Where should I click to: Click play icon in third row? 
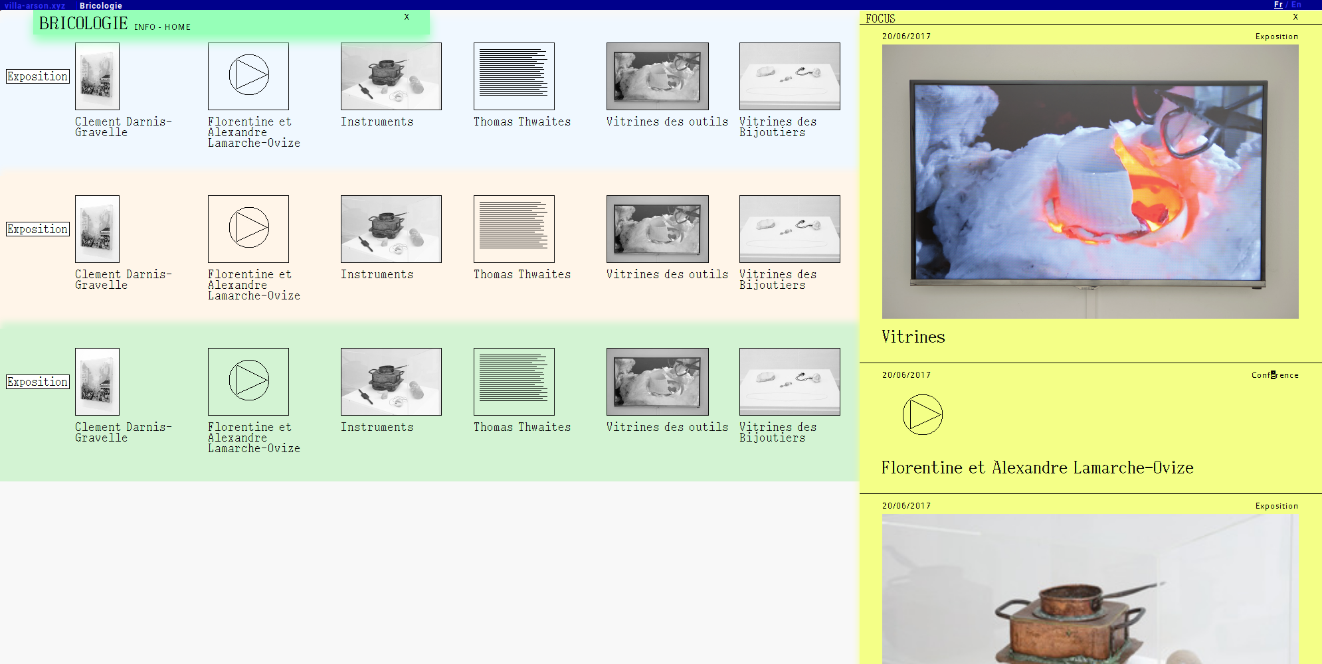[x=248, y=381]
